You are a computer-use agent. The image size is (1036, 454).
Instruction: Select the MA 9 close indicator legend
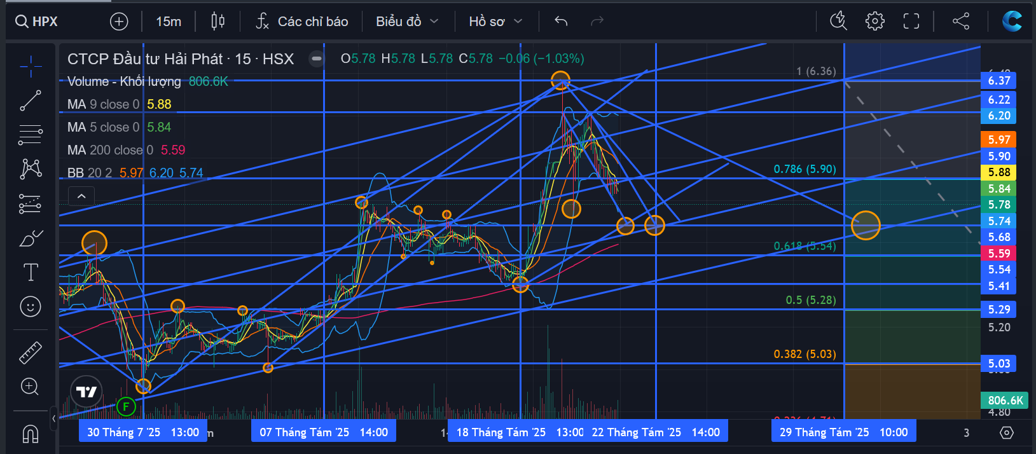(x=119, y=104)
